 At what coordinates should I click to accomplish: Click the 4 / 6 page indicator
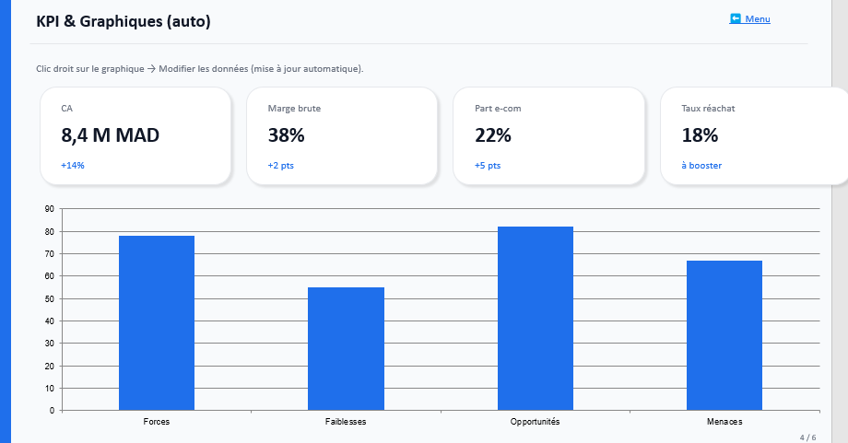807,437
